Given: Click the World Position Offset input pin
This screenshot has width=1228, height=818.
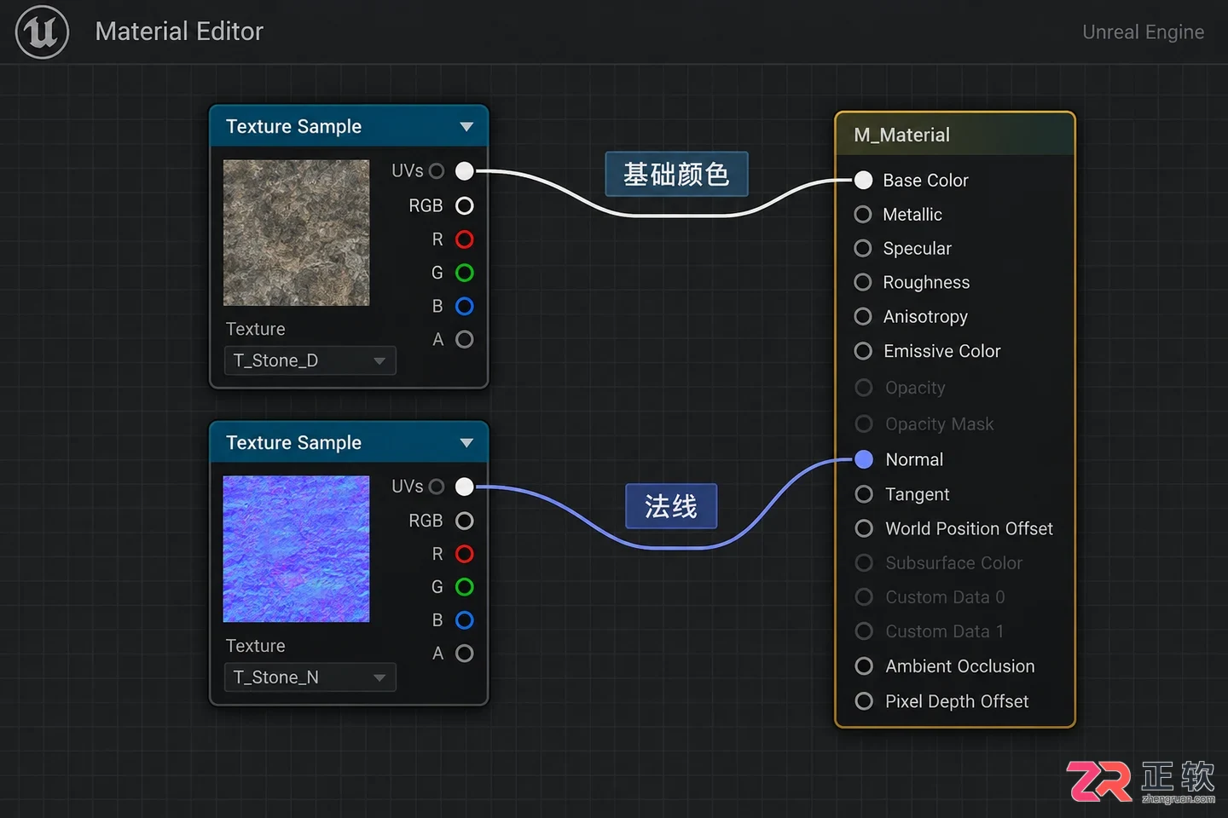Looking at the screenshot, I should (864, 528).
